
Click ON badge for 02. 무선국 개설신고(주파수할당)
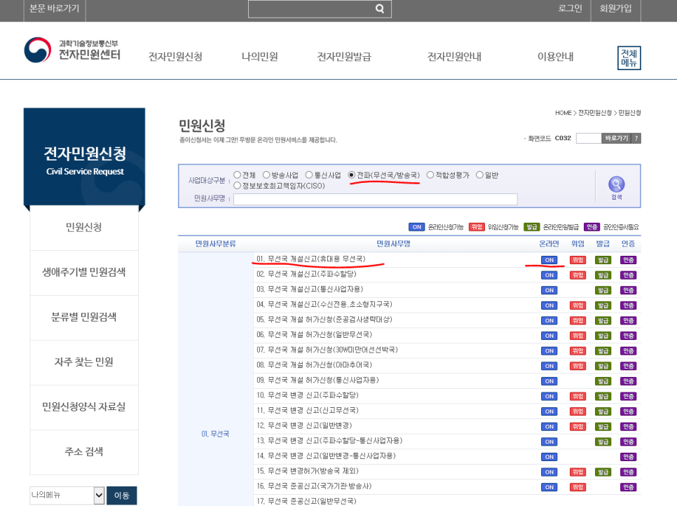click(549, 275)
